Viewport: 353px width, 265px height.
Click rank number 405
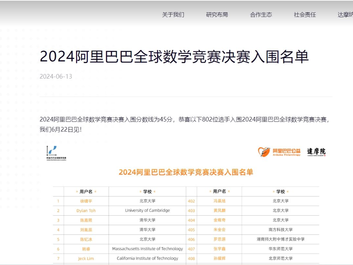point(191,230)
